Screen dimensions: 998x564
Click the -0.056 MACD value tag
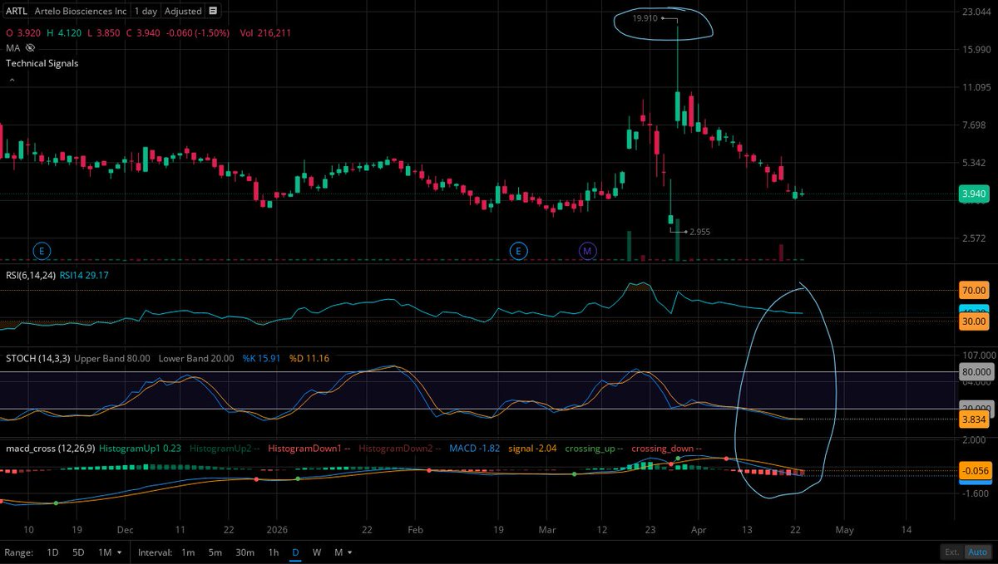coord(974,471)
